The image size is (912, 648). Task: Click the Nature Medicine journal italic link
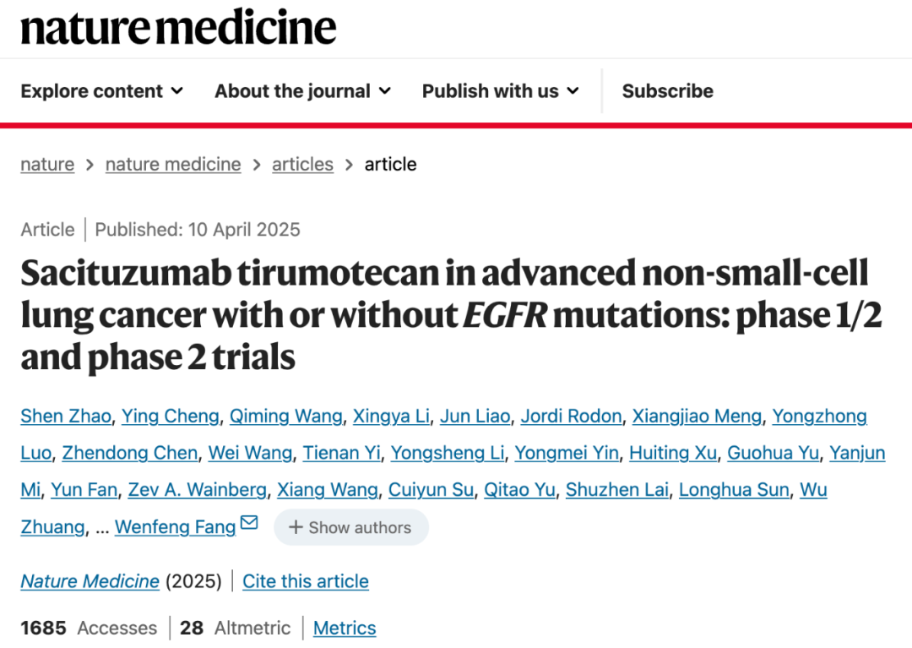click(x=90, y=581)
